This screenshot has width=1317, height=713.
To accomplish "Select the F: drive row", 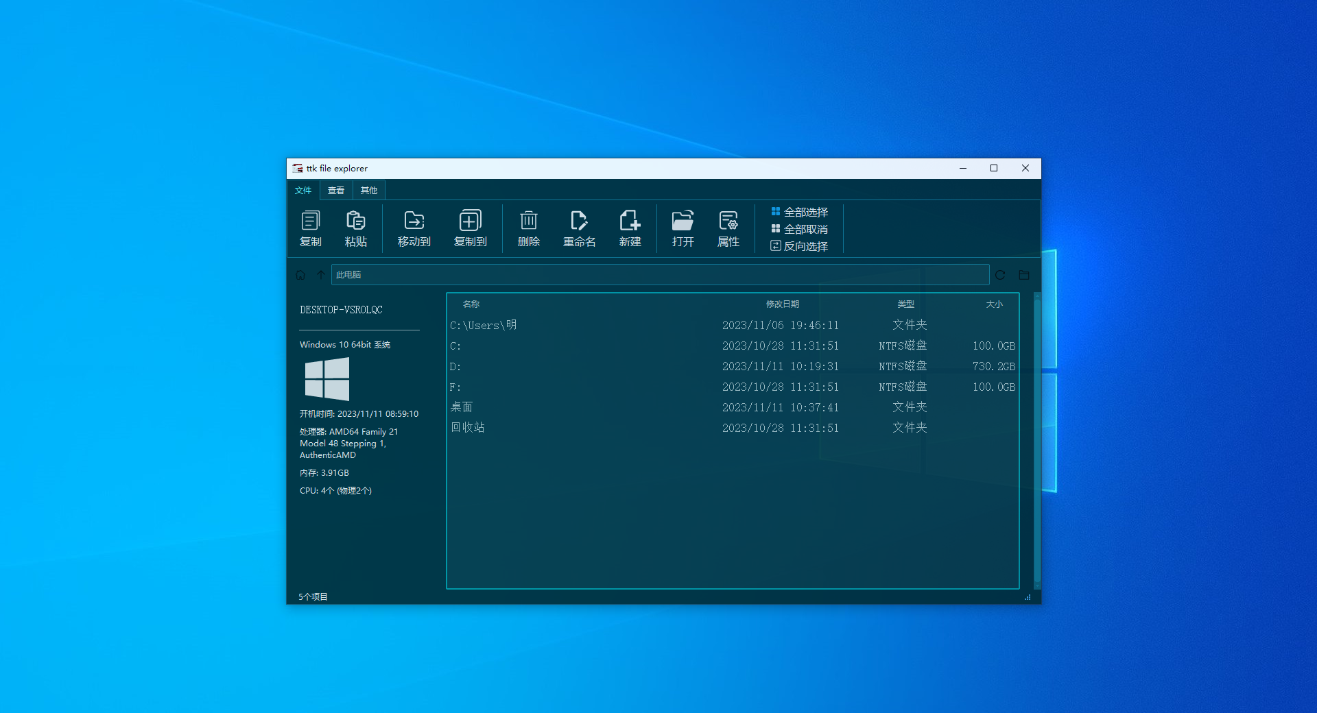I will point(733,387).
